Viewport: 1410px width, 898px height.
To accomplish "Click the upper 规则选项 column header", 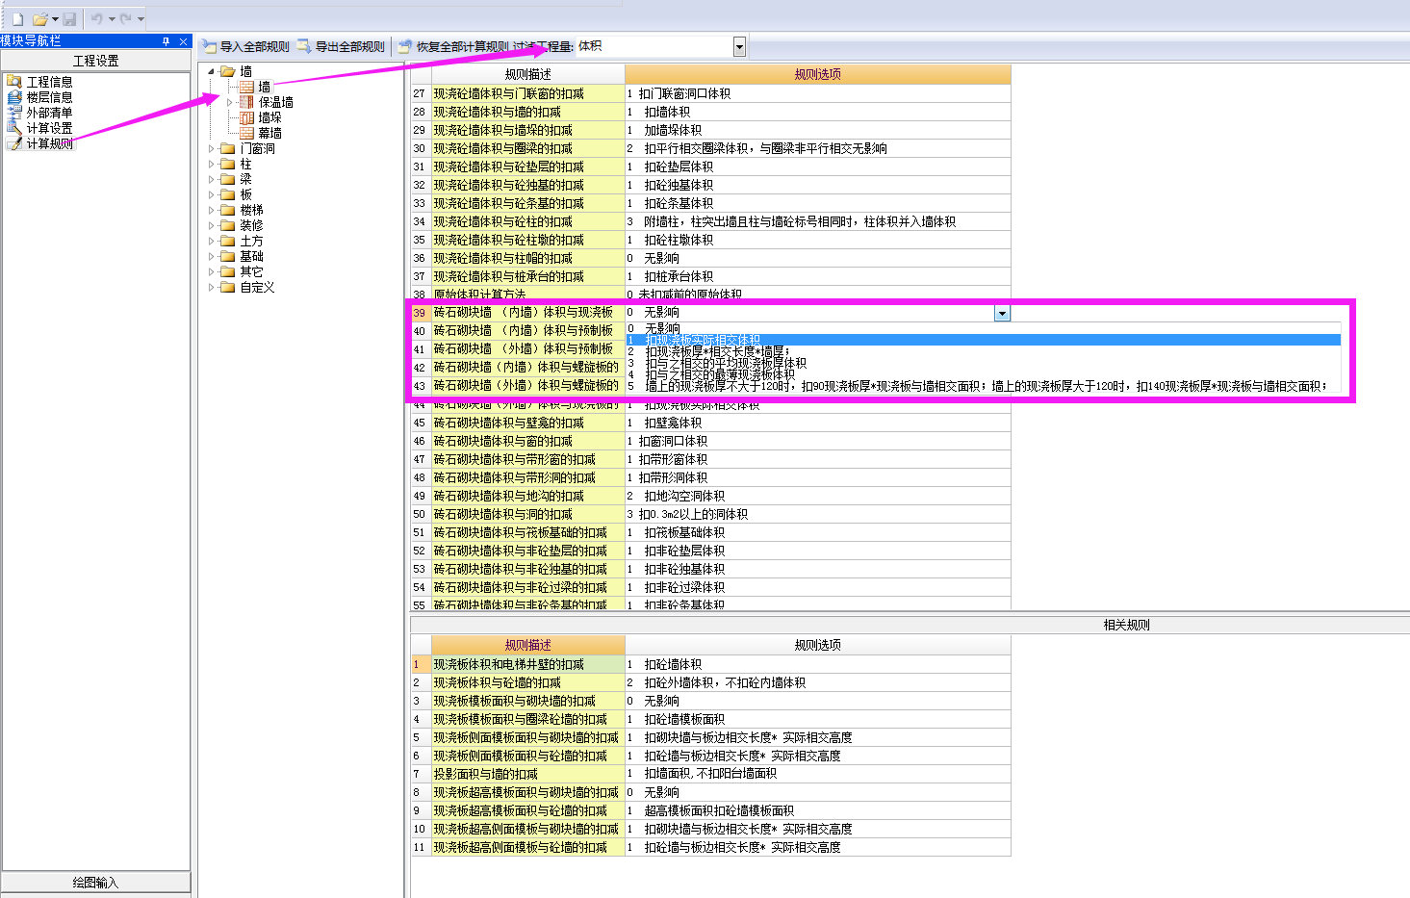I will pos(818,74).
